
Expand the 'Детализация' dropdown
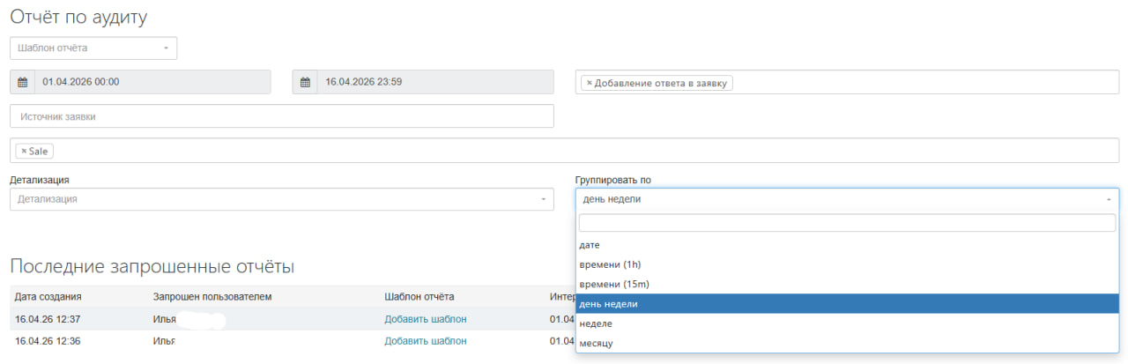coord(281,199)
